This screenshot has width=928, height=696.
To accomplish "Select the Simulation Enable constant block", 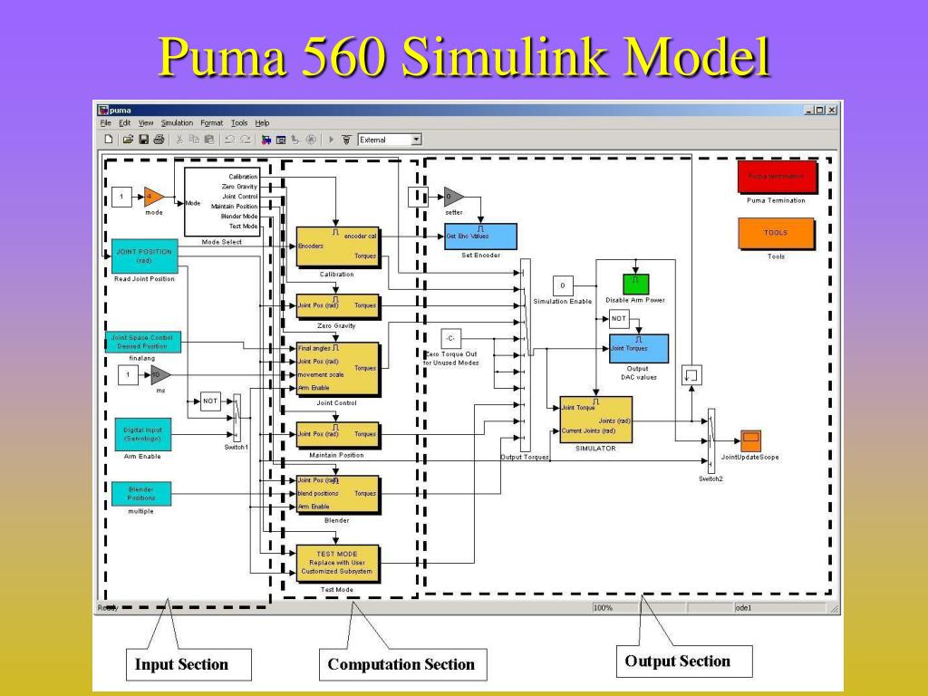I will 562,285.
